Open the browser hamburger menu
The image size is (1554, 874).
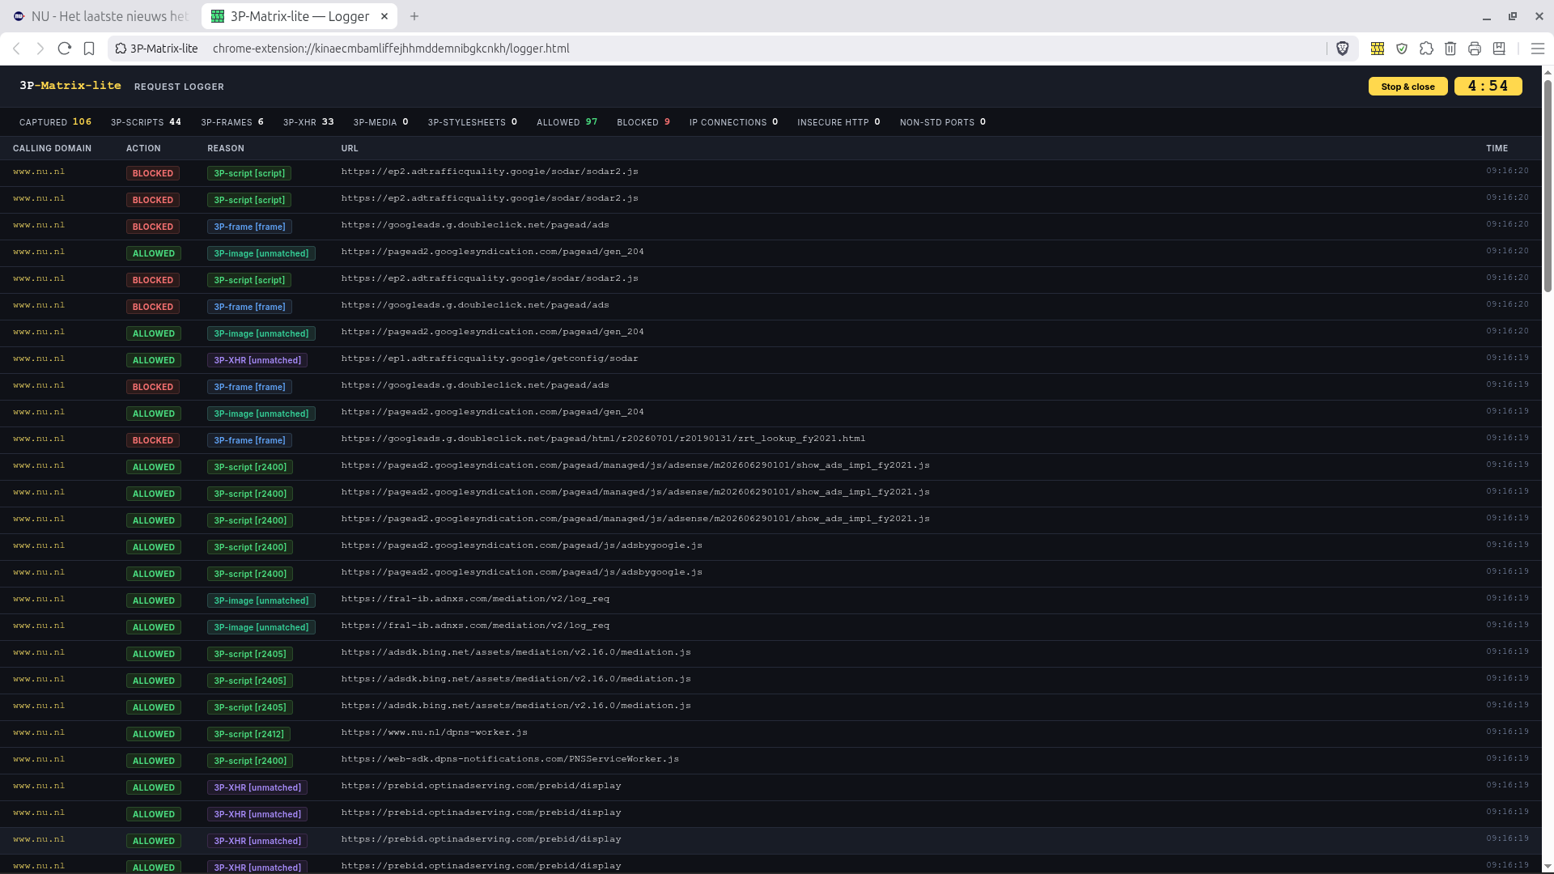point(1538,49)
